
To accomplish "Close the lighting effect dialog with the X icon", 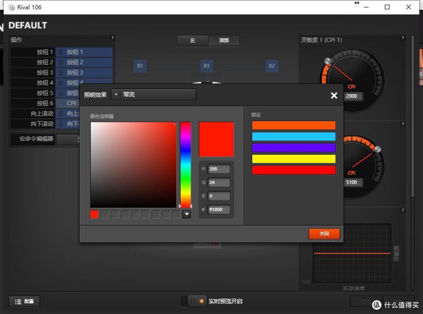I will click(x=334, y=95).
